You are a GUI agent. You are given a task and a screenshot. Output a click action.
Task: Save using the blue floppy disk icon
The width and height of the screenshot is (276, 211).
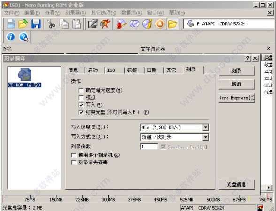pos(36,24)
